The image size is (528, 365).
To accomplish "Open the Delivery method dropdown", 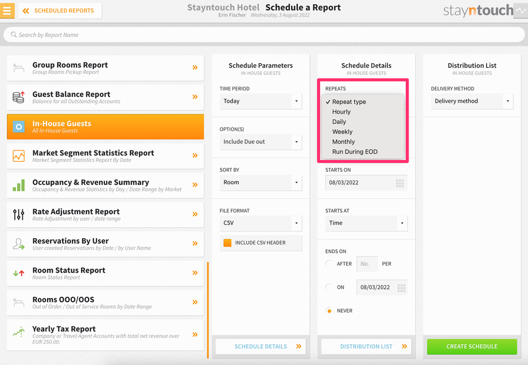I will pos(472,101).
